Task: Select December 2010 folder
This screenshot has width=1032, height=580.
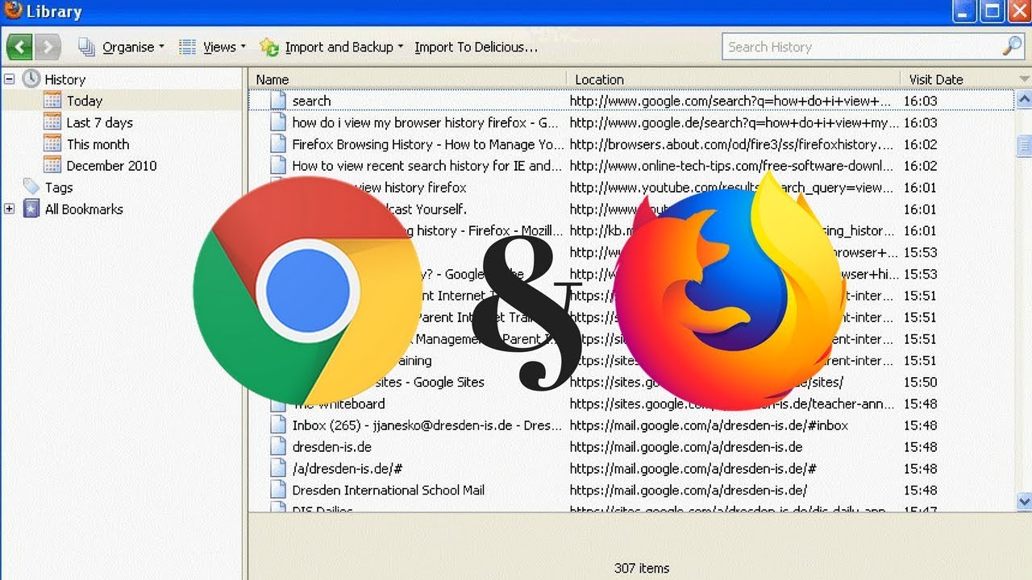Action: [111, 165]
